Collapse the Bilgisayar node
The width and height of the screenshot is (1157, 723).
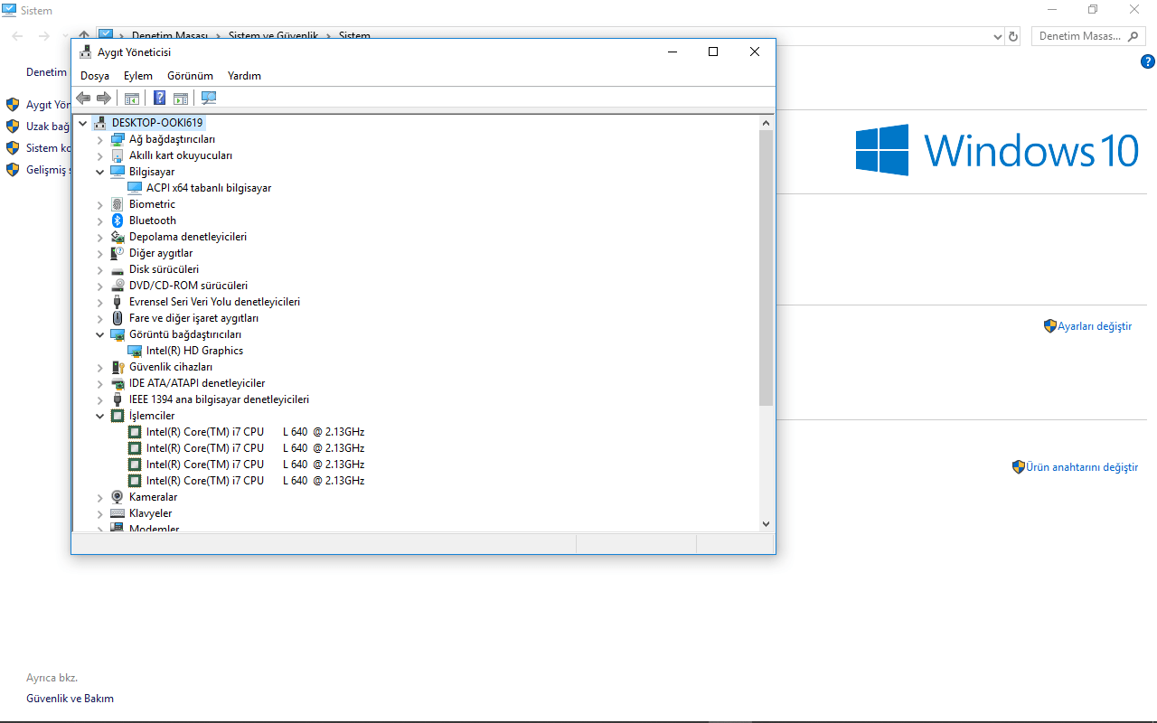(x=100, y=172)
